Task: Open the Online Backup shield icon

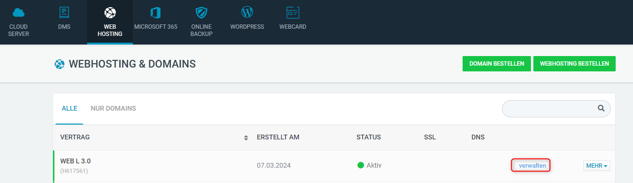Action: [x=201, y=12]
